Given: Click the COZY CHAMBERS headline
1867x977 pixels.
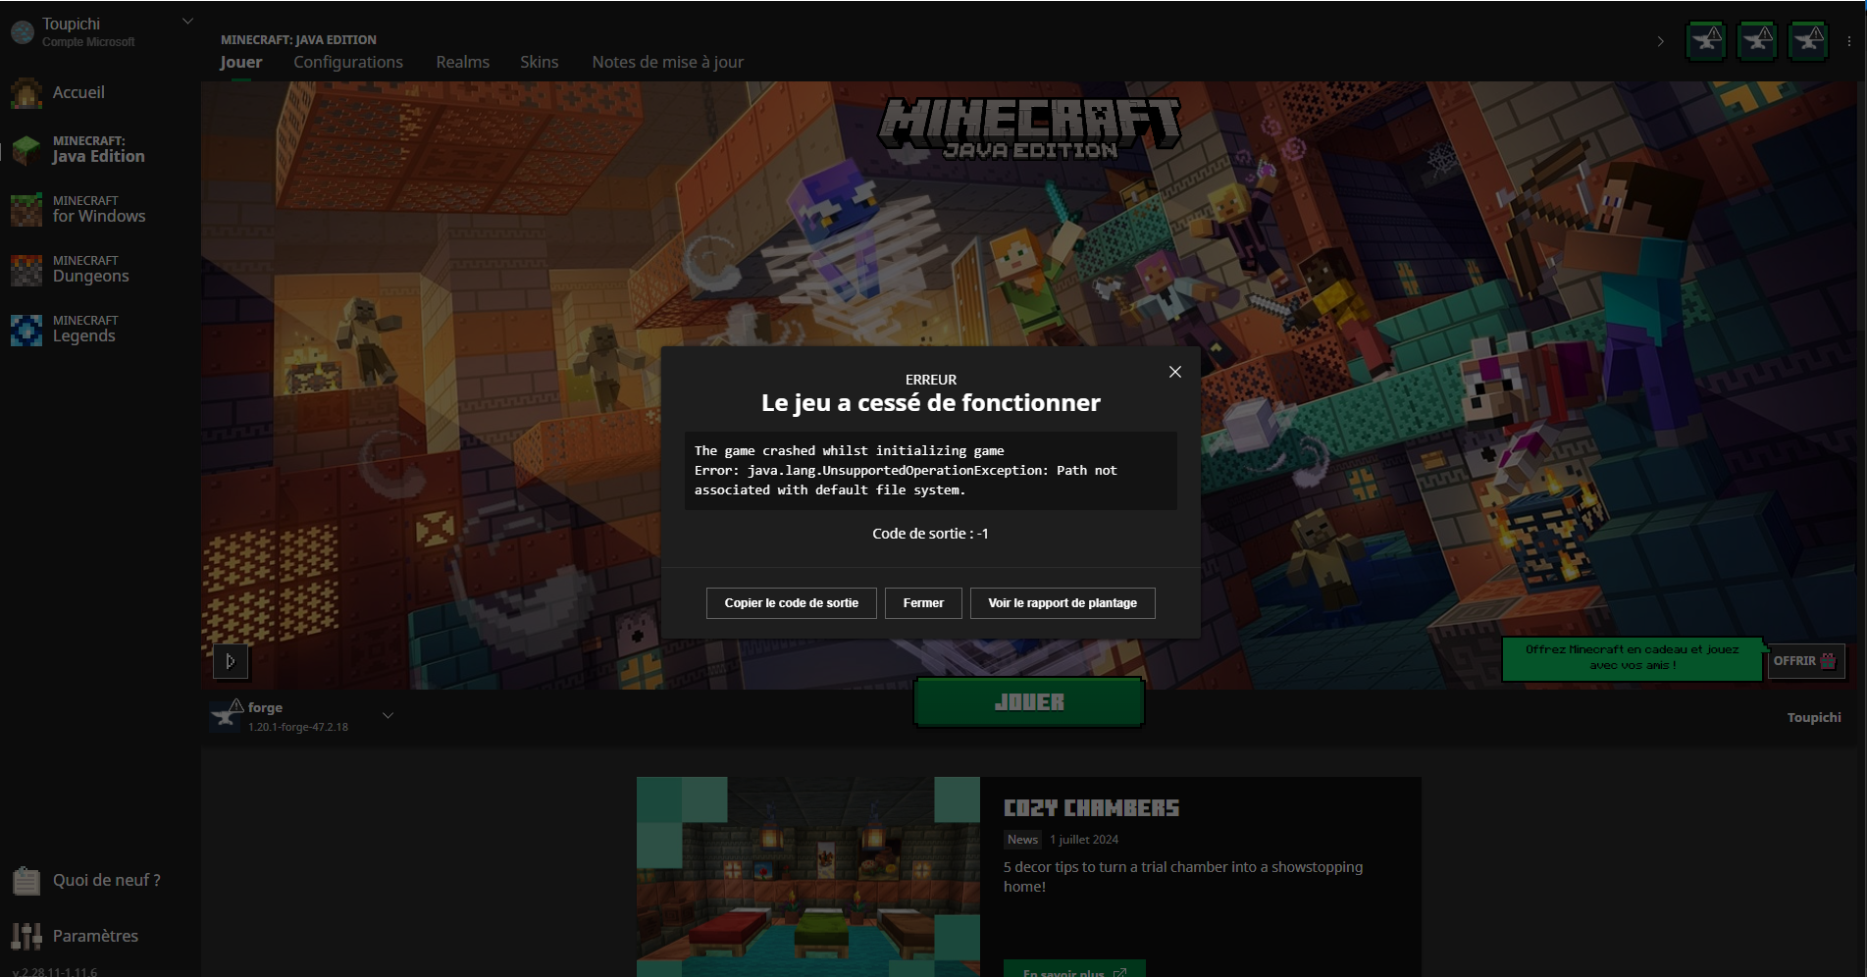Looking at the screenshot, I should tap(1091, 808).
